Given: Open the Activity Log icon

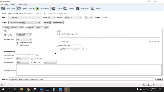Looking at the screenshot, I should [77, 9].
